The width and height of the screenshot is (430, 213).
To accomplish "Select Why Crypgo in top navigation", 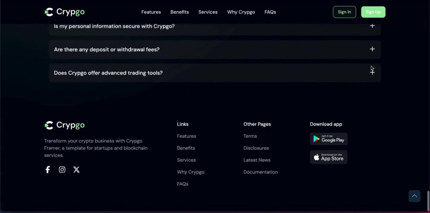I will (241, 12).
